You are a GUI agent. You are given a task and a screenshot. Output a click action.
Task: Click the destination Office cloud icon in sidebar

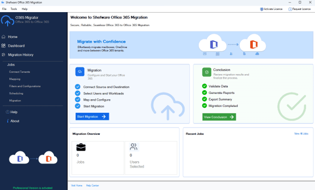[x=48, y=158]
